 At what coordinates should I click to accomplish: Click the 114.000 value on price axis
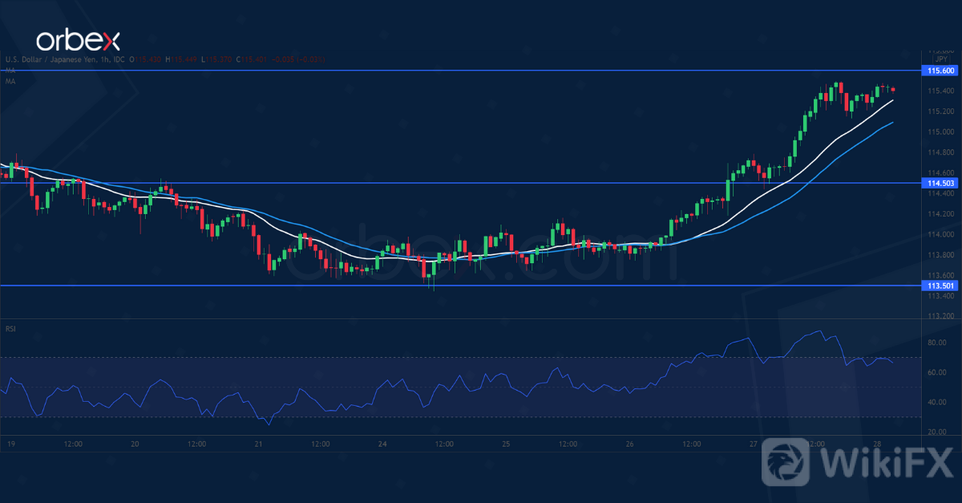(940, 234)
